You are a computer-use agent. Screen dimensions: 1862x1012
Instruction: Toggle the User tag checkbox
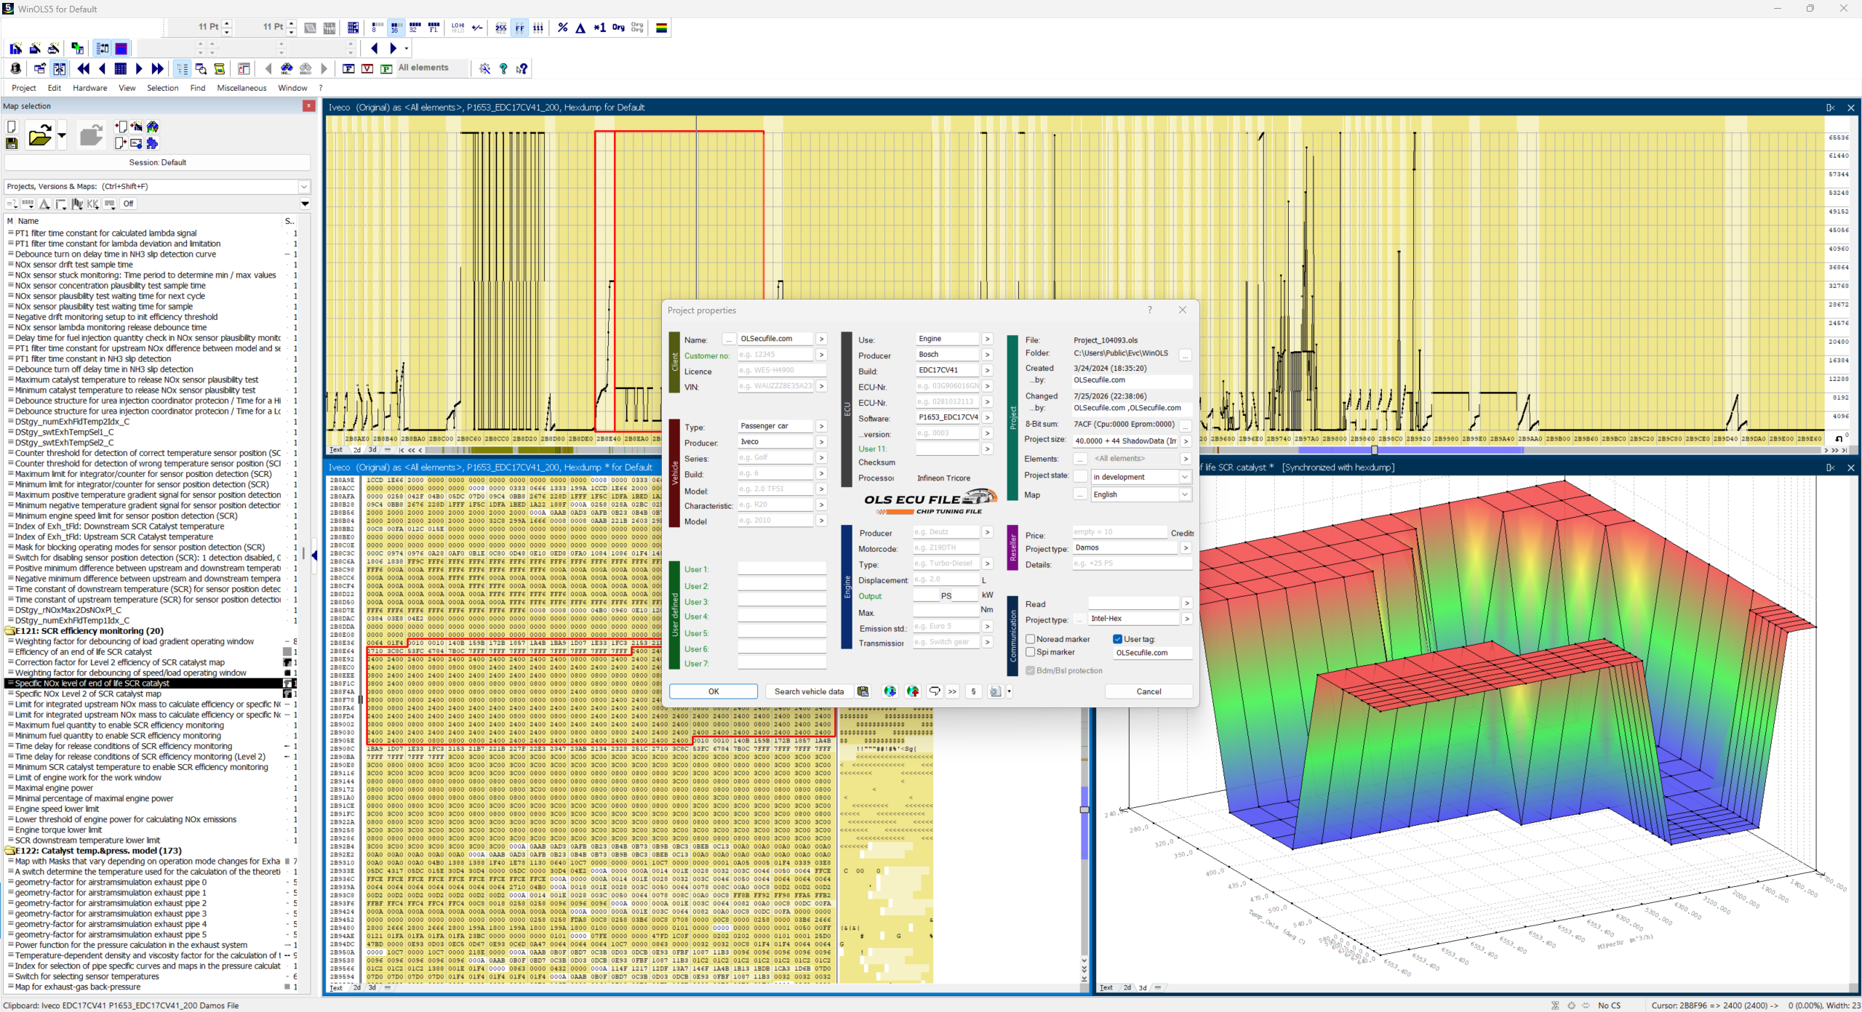click(x=1117, y=639)
